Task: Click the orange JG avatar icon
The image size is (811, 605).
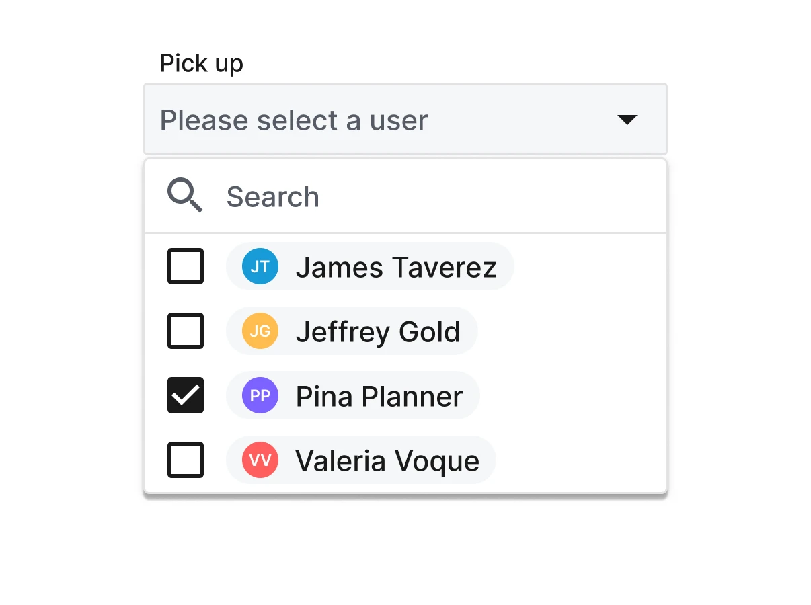Action: [x=260, y=331]
